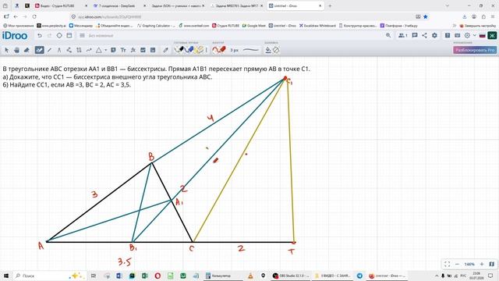Screen dimensions: 499x281
Task: Click the 146% zoom level value
Action: [x=469, y=264]
